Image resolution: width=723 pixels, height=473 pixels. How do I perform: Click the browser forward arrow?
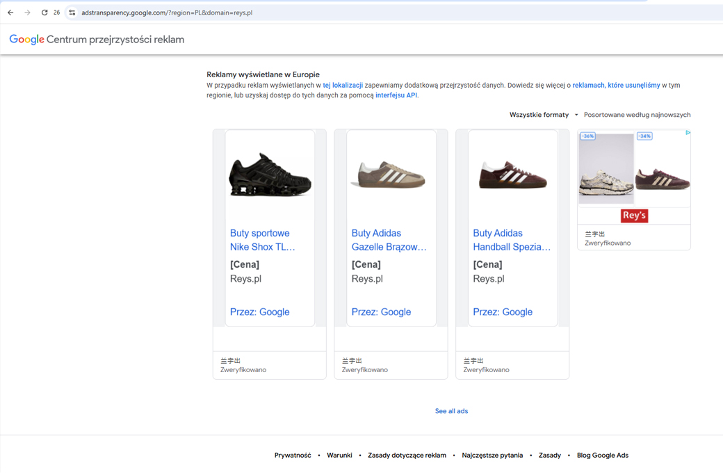tap(28, 13)
